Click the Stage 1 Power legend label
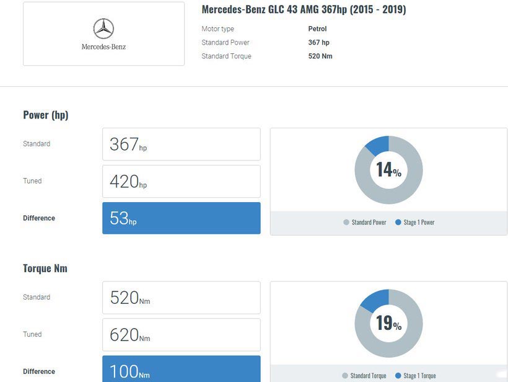The width and height of the screenshot is (508, 382). [419, 222]
